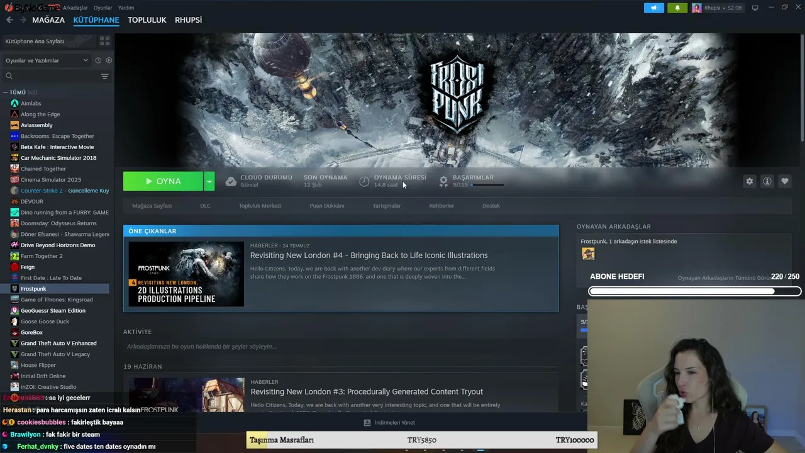805x453 pixels.
Task: Open Revisiting New London #3 news article
Action: point(367,392)
